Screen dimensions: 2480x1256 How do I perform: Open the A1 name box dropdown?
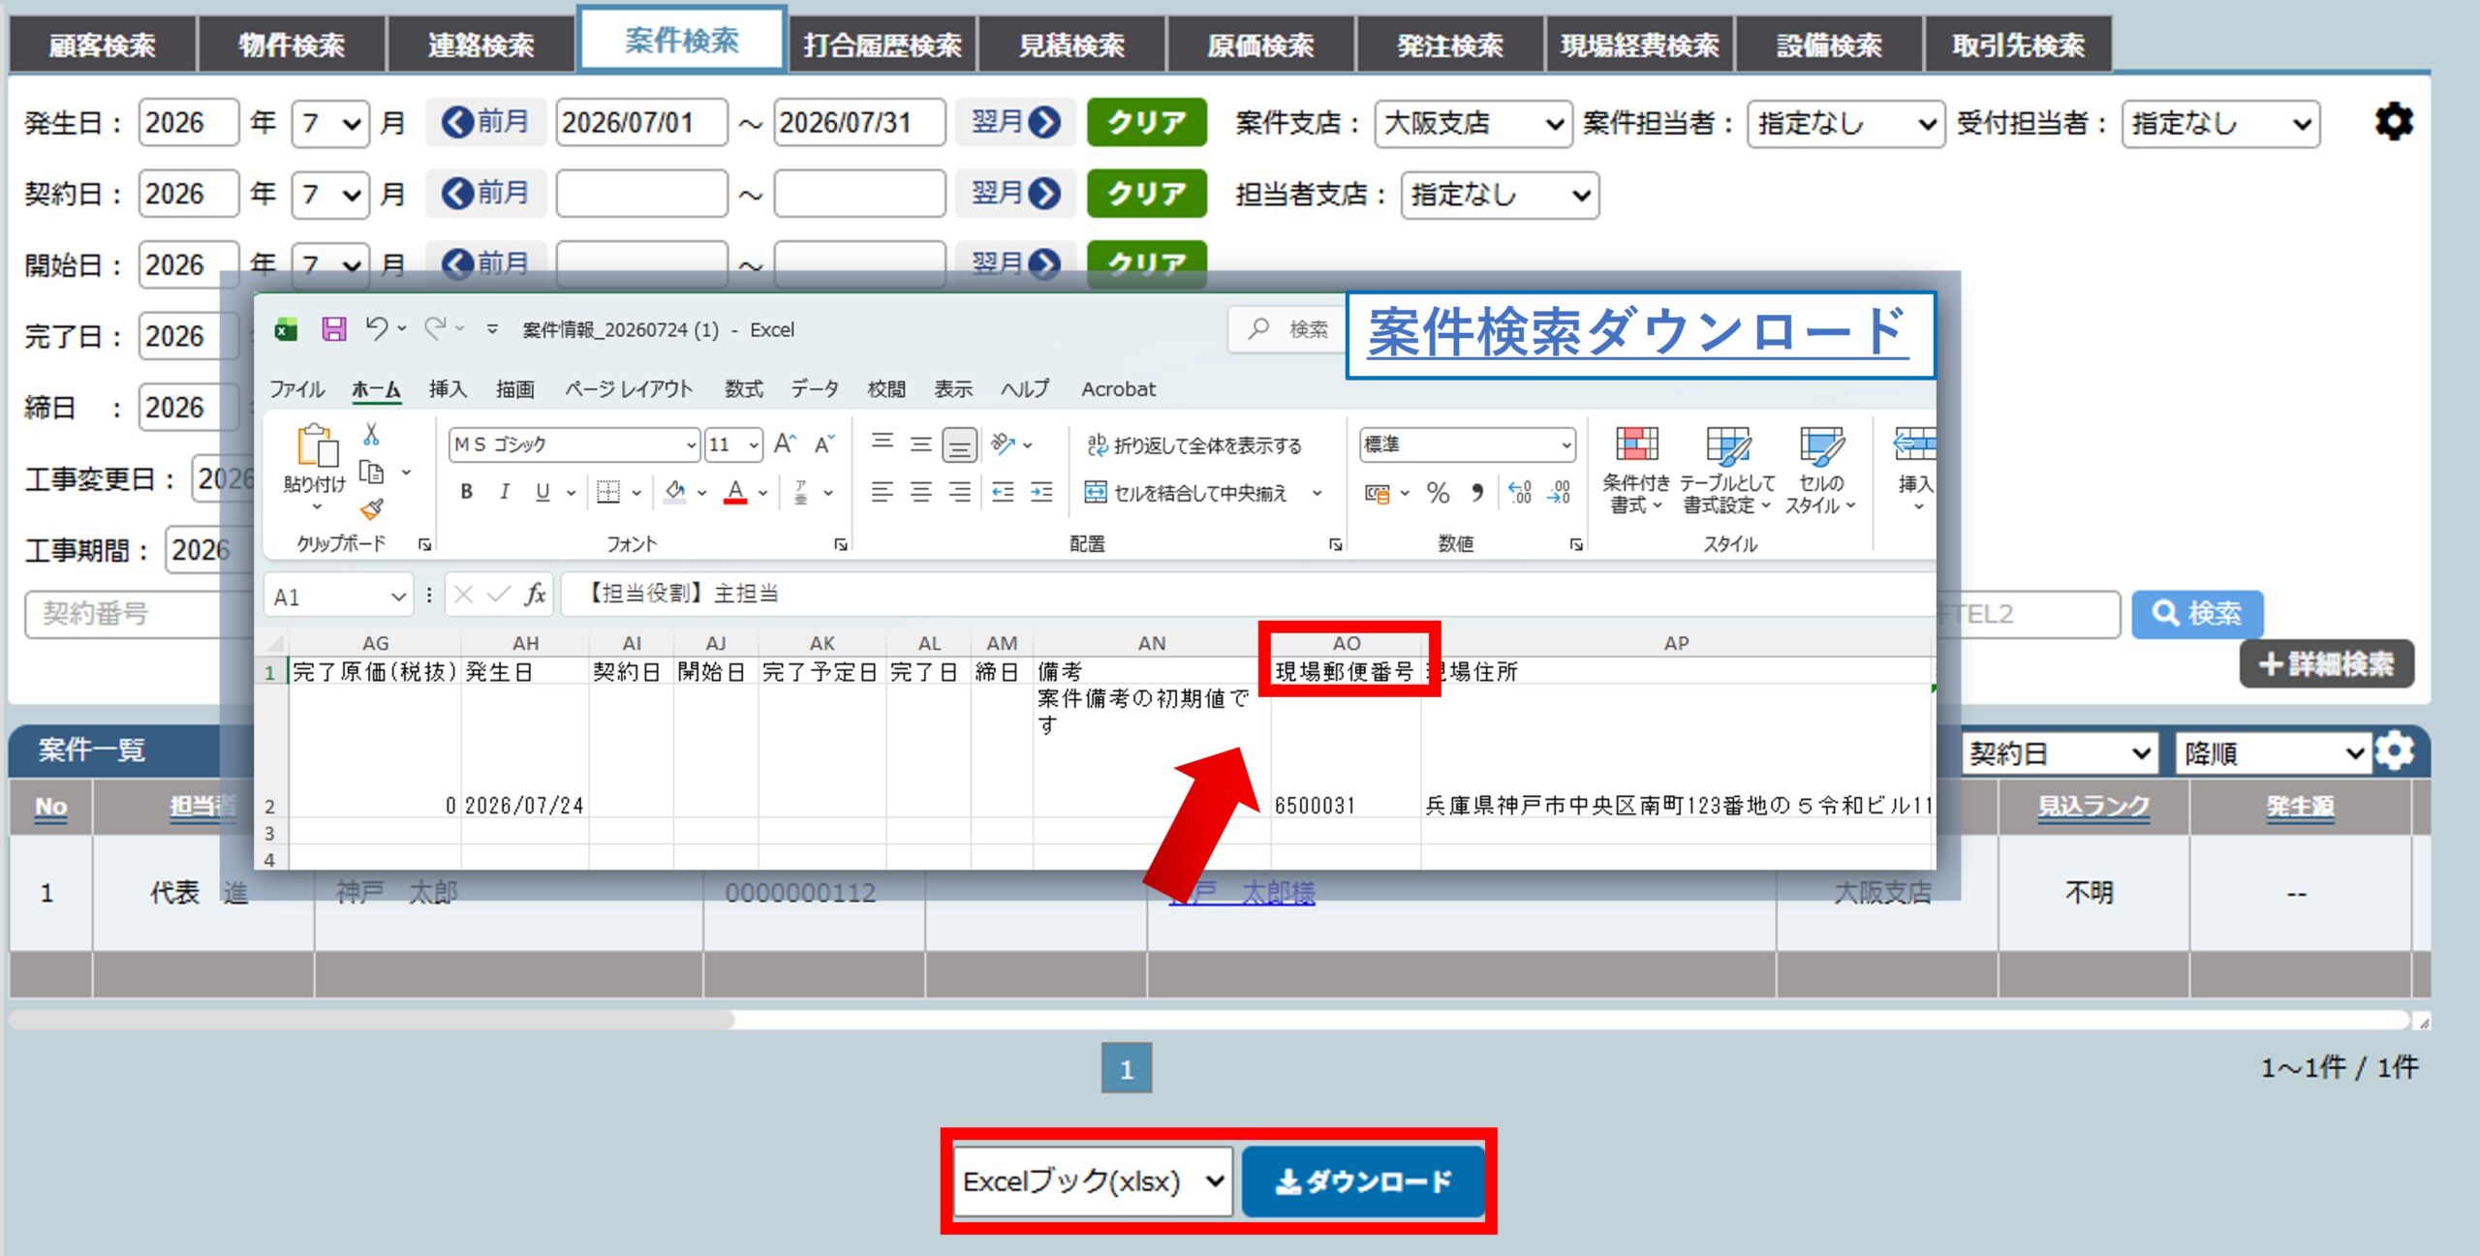pos(397,597)
